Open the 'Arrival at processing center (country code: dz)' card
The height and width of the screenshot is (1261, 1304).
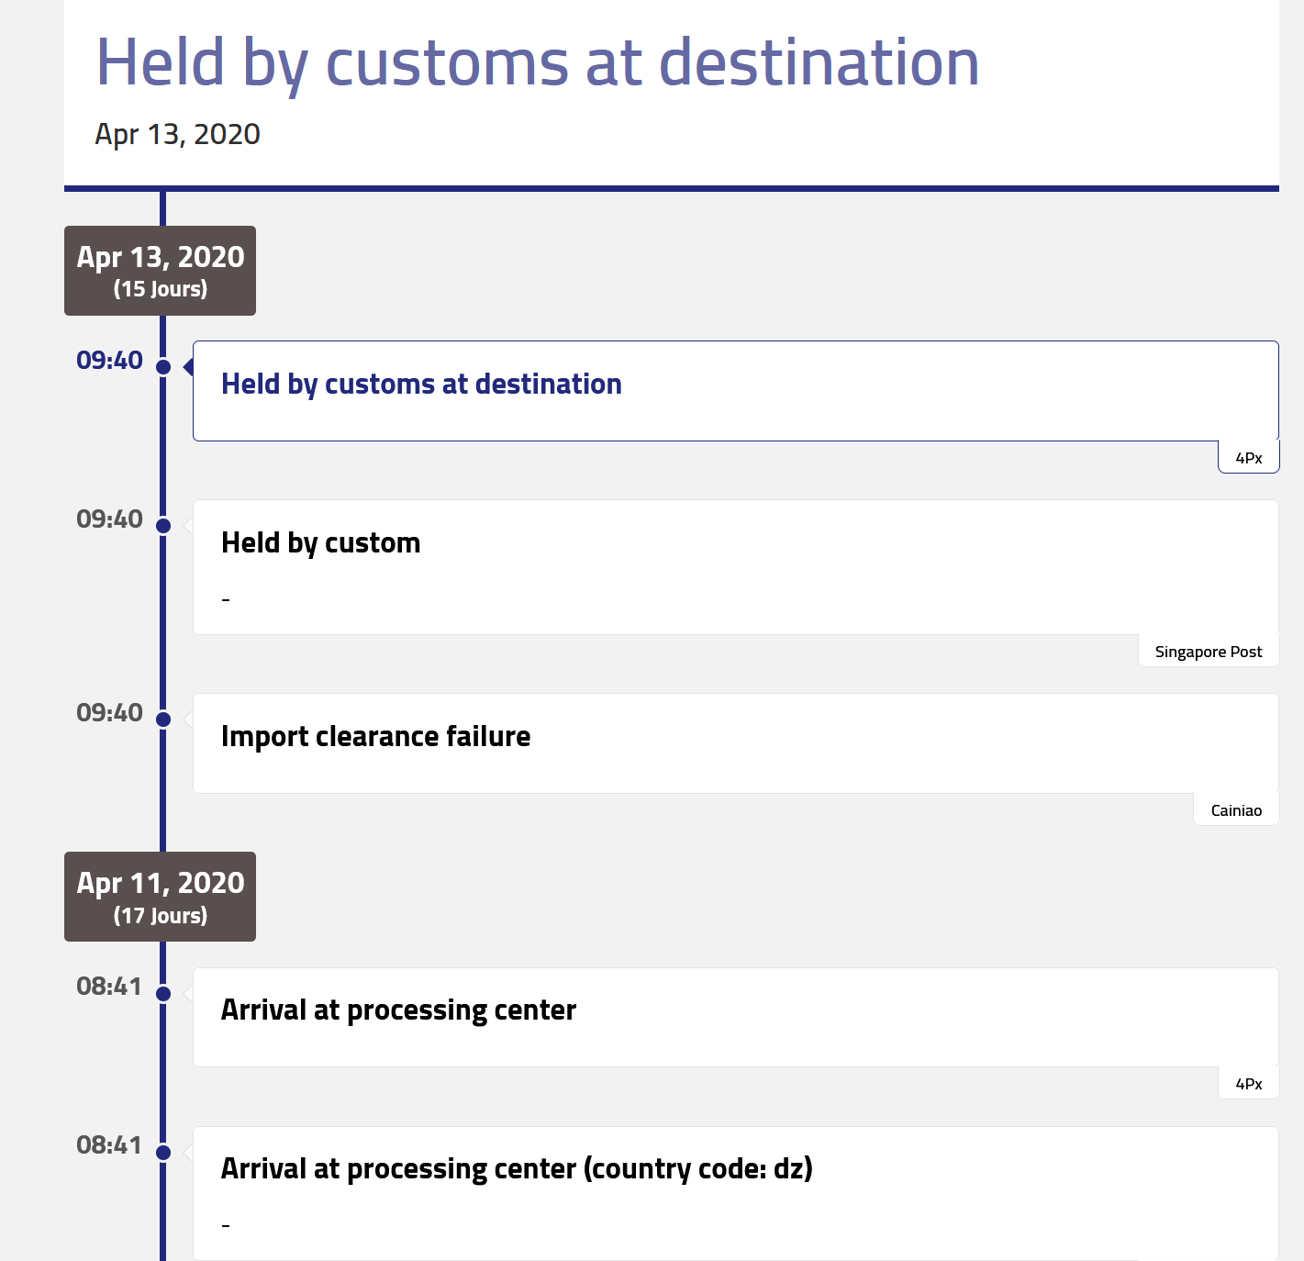[x=736, y=1193]
